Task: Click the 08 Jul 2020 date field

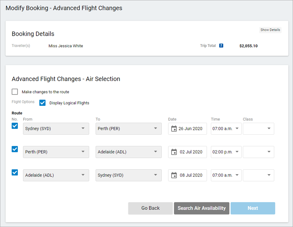Action: 188,175
